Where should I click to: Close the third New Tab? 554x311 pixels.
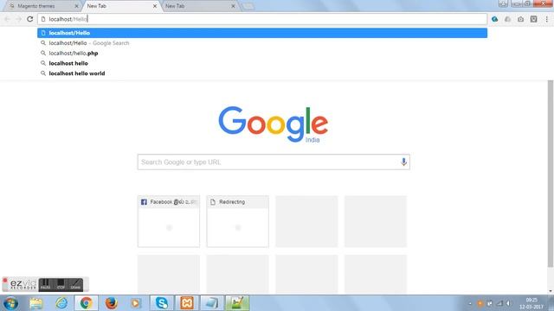(x=233, y=6)
